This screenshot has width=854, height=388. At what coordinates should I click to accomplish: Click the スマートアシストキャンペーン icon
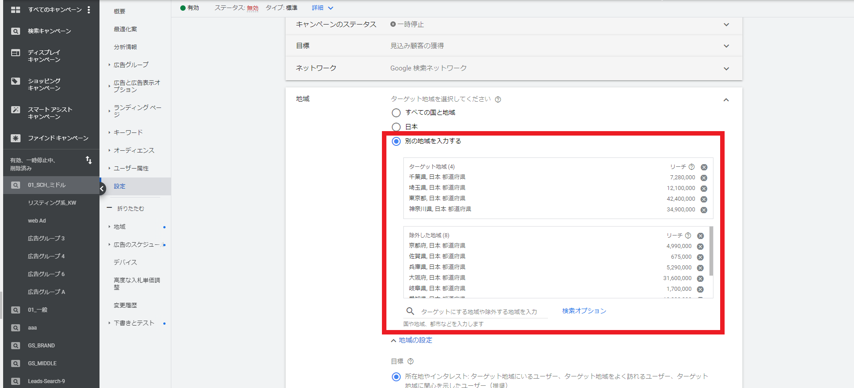(16, 110)
